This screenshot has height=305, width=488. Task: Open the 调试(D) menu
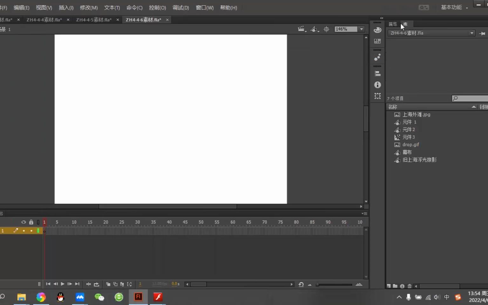click(180, 8)
